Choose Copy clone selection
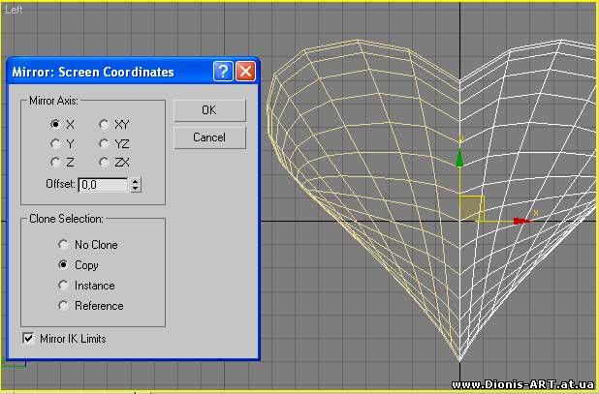The height and width of the screenshot is (394, 599). coord(63,264)
